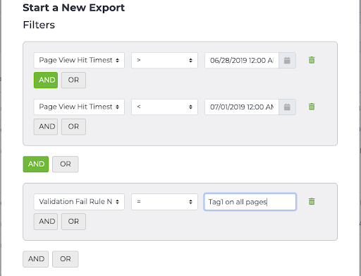This screenshot has width=361, height=276.
Task: Focus the 'Tag1 on all pages' text field
Action: [x=250, y=202]
